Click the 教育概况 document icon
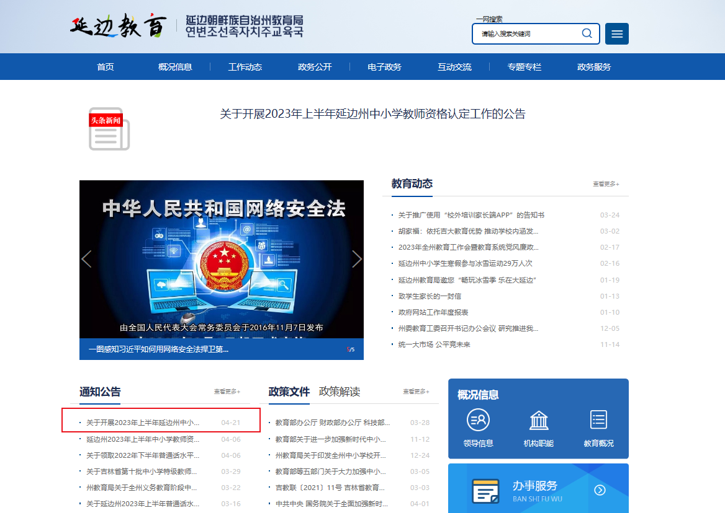Screen dimensions: 725x513 598,420
